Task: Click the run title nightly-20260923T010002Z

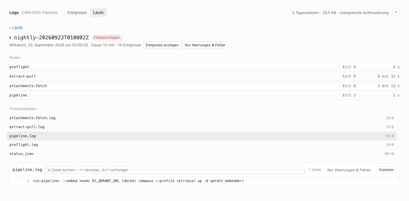Action: pyautogui.click(x=51, y=38)
